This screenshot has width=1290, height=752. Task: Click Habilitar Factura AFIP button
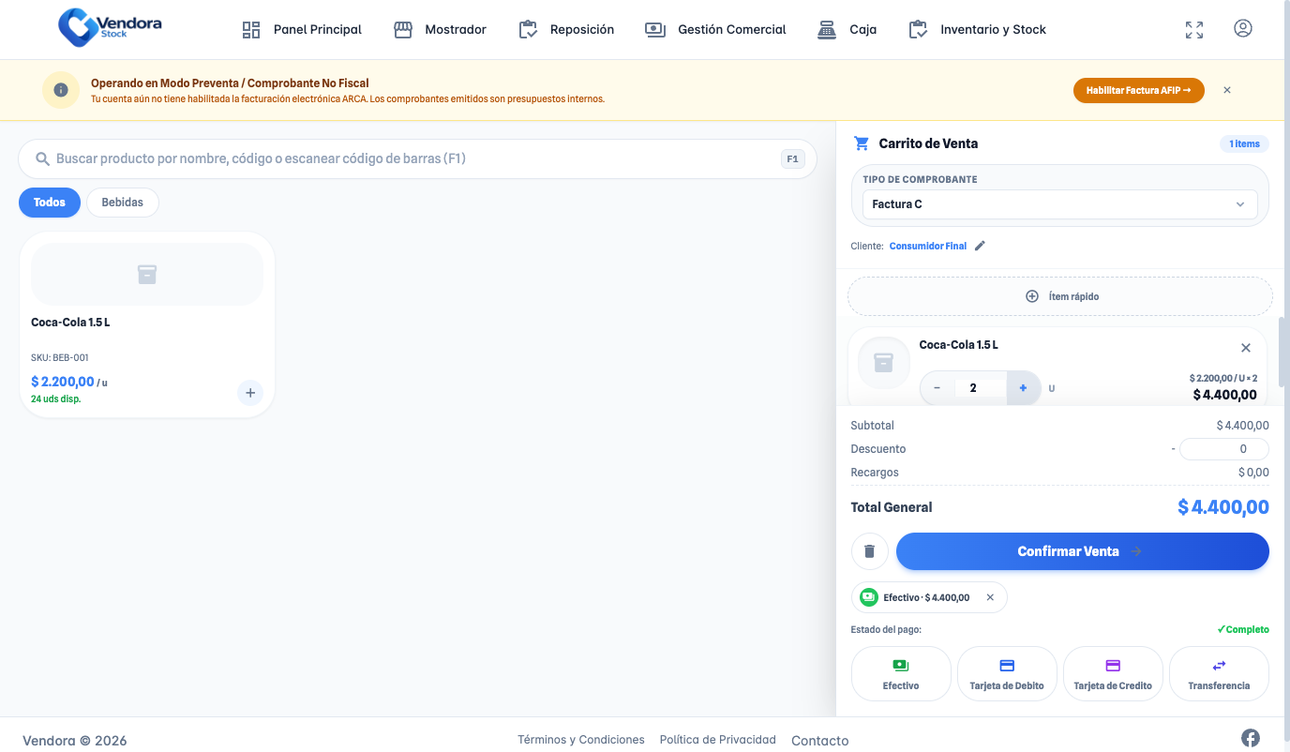click(1138, 90)
